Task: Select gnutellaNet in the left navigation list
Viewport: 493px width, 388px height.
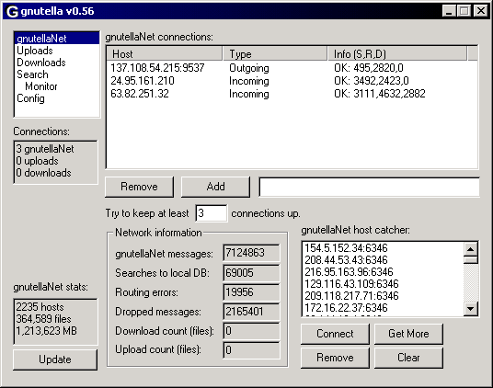Action: click(57, 39)
